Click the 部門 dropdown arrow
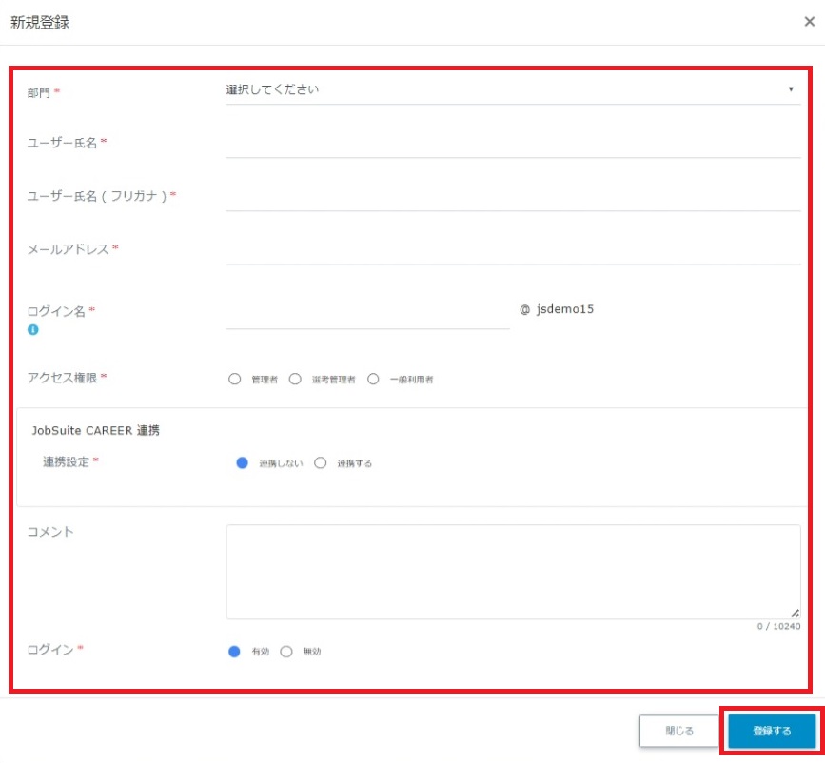Screen dimensions: 825x763 (791, 89)
